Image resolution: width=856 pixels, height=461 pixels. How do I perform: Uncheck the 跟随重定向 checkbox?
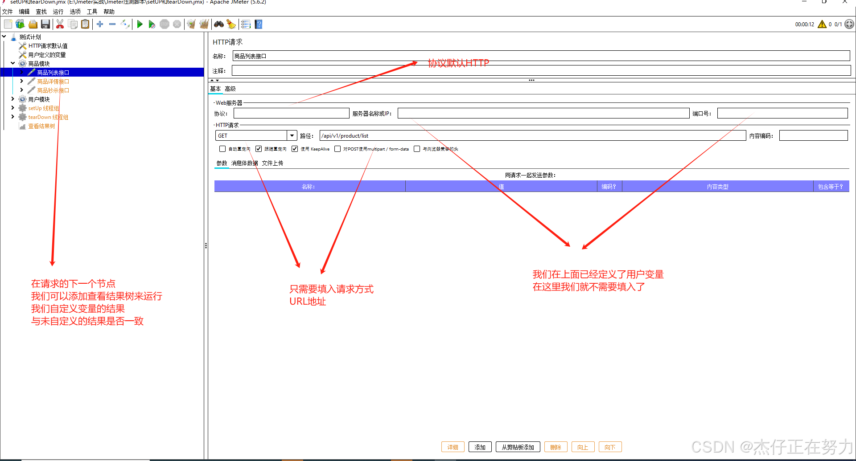(x=259, y=149)
